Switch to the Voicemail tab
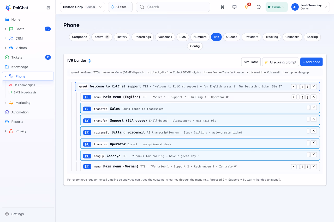Screen dimensions: 334x222 point(165,37)
